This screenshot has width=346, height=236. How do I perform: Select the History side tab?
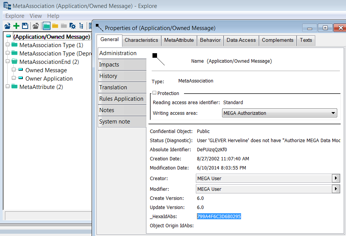[108, 76]
